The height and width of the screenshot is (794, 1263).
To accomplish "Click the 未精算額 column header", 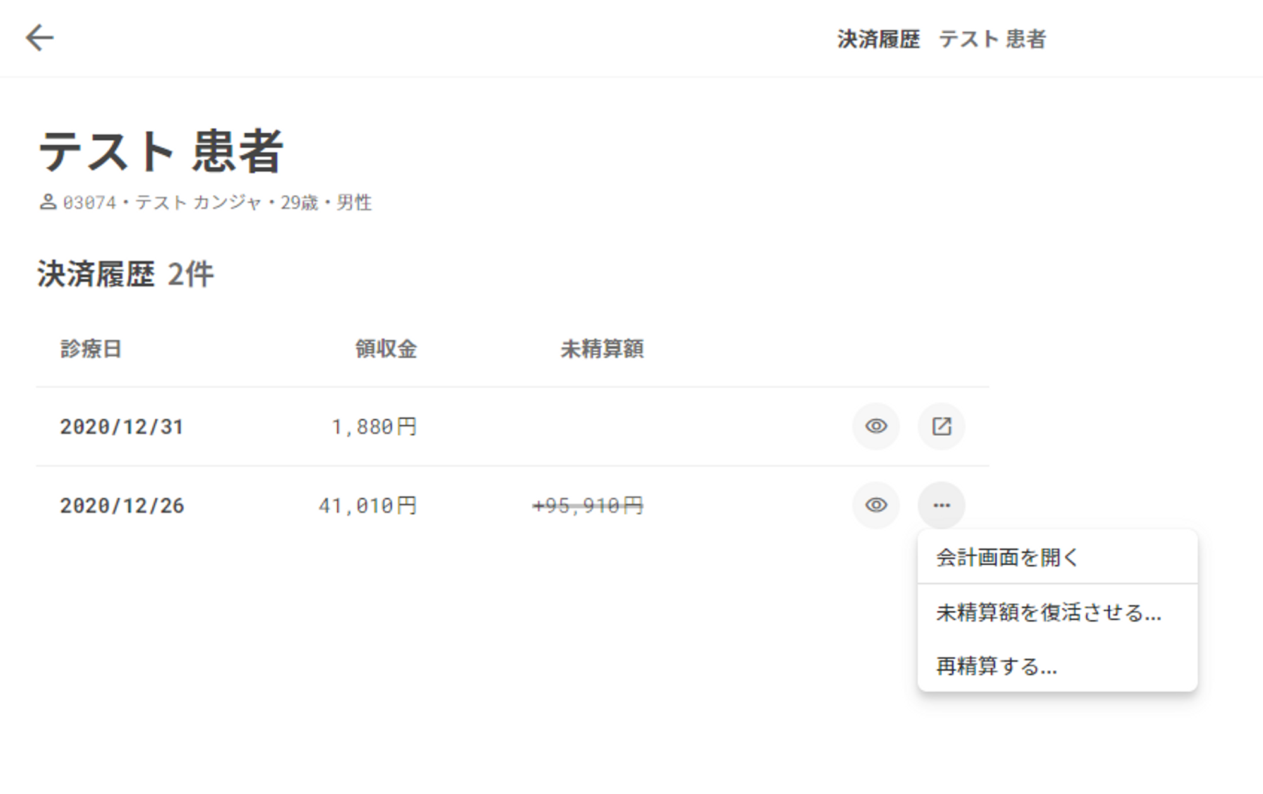I will click(602, 349).
